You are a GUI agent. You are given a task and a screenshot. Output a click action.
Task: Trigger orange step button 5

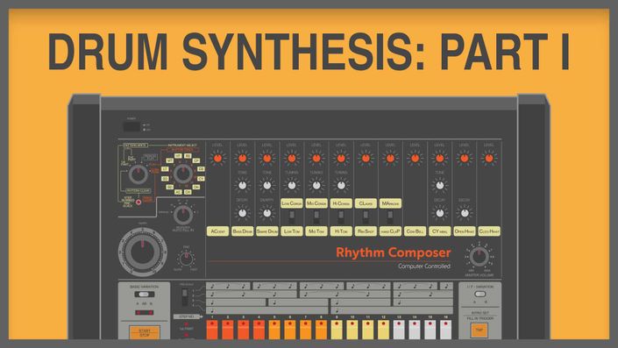pos(274,330)
